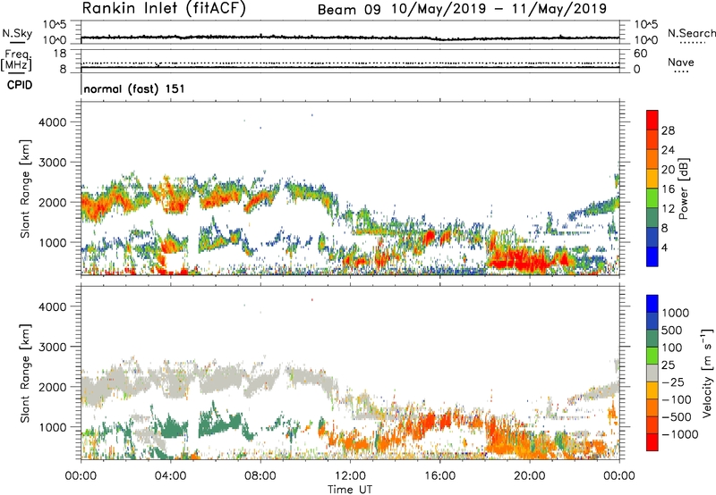The image size is (716, 495).
Task: Click the 'N.Search' legend label
Action: pos(692,33)
